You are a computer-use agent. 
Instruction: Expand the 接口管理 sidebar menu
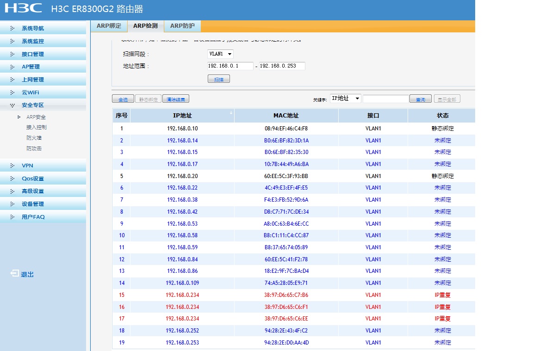[32, 54]
